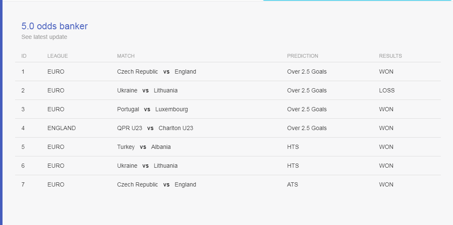Click the ENGLAND league cell
The image size is (453, 225).
[x=62, y=128]
